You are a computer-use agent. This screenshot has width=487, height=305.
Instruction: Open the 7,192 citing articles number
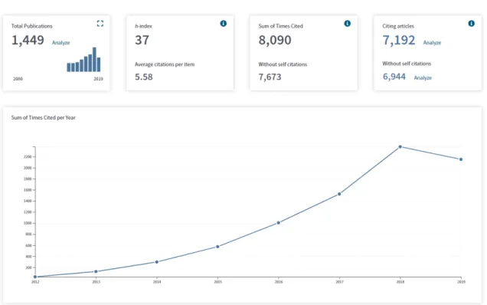pos(398,40)
